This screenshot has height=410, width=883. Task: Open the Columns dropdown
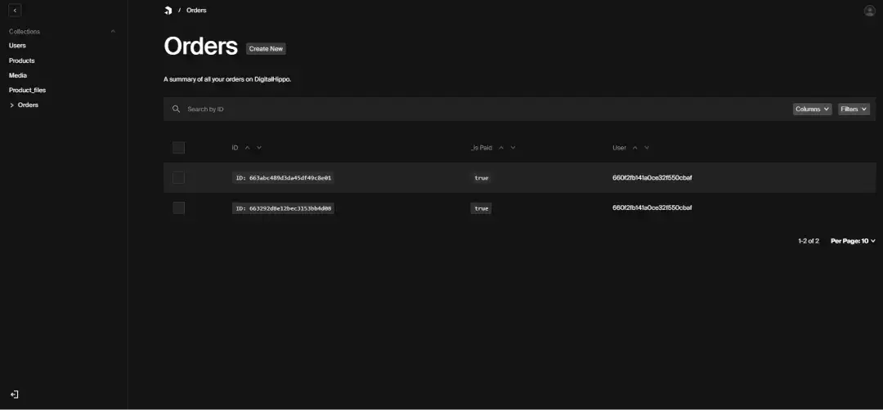tap(812, 109)
